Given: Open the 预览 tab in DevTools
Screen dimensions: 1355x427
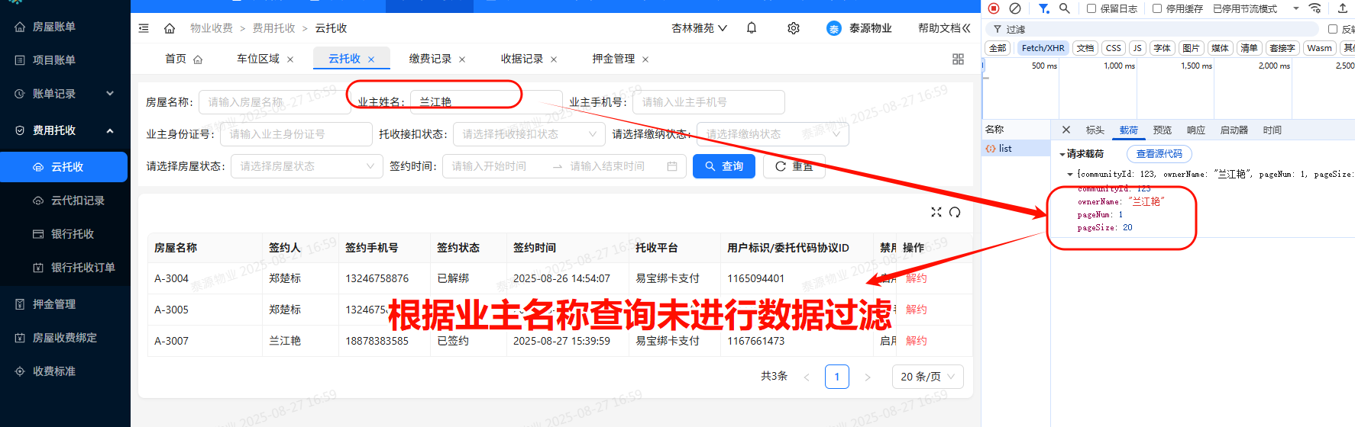Looking at the screenshot, I should tap(1163, 130).
